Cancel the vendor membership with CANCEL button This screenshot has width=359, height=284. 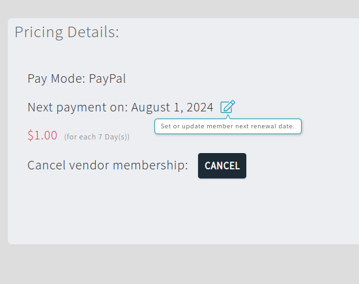pyautogui.click(x=222, y=165)
